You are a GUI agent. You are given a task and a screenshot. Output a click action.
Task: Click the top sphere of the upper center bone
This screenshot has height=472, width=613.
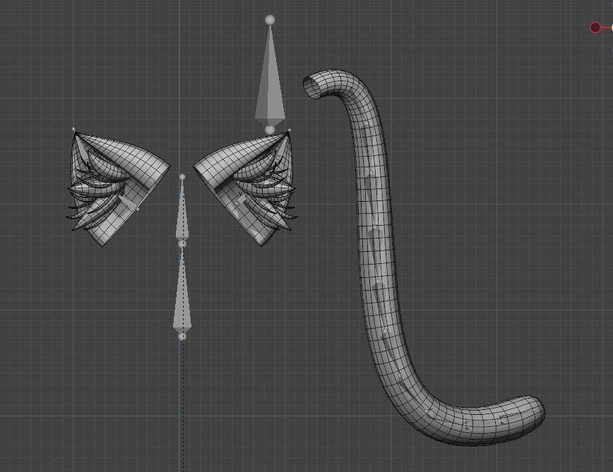[x=182, y=177]
